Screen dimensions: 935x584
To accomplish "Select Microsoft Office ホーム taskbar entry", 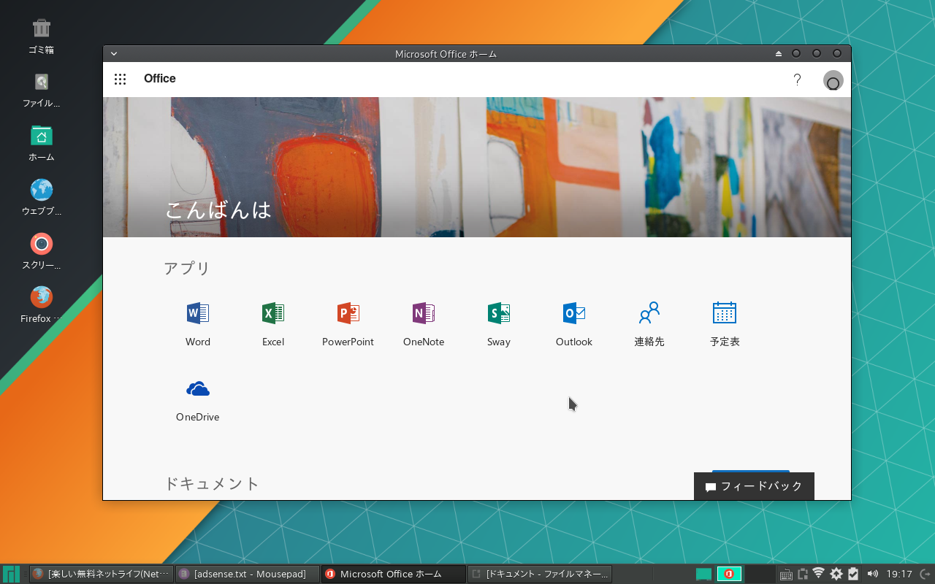I will [394, 574].
